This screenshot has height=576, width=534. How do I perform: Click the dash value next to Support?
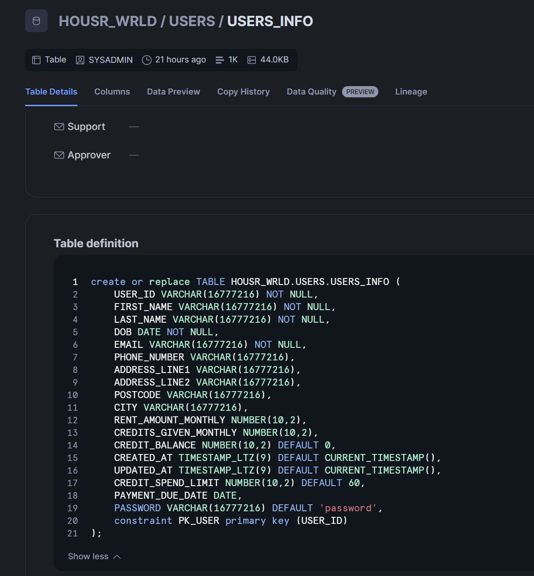[134, 127]
